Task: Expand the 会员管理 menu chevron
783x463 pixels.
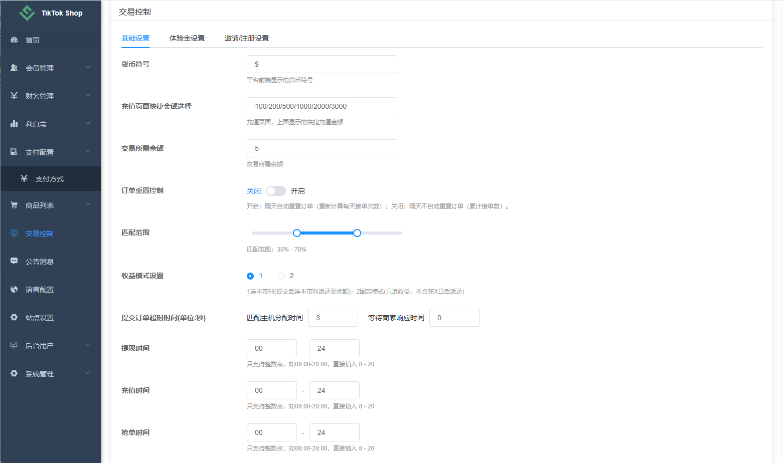Action: click(x=88, y=67)
